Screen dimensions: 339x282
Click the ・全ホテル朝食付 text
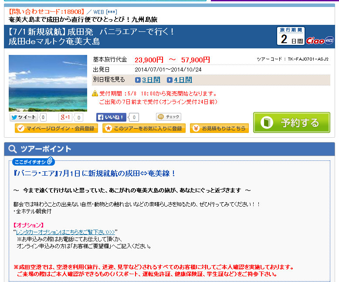[32, 211]
